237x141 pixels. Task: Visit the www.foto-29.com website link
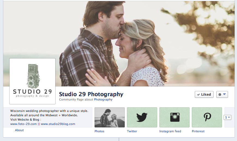pyautogui.click(x=23, y=124)
